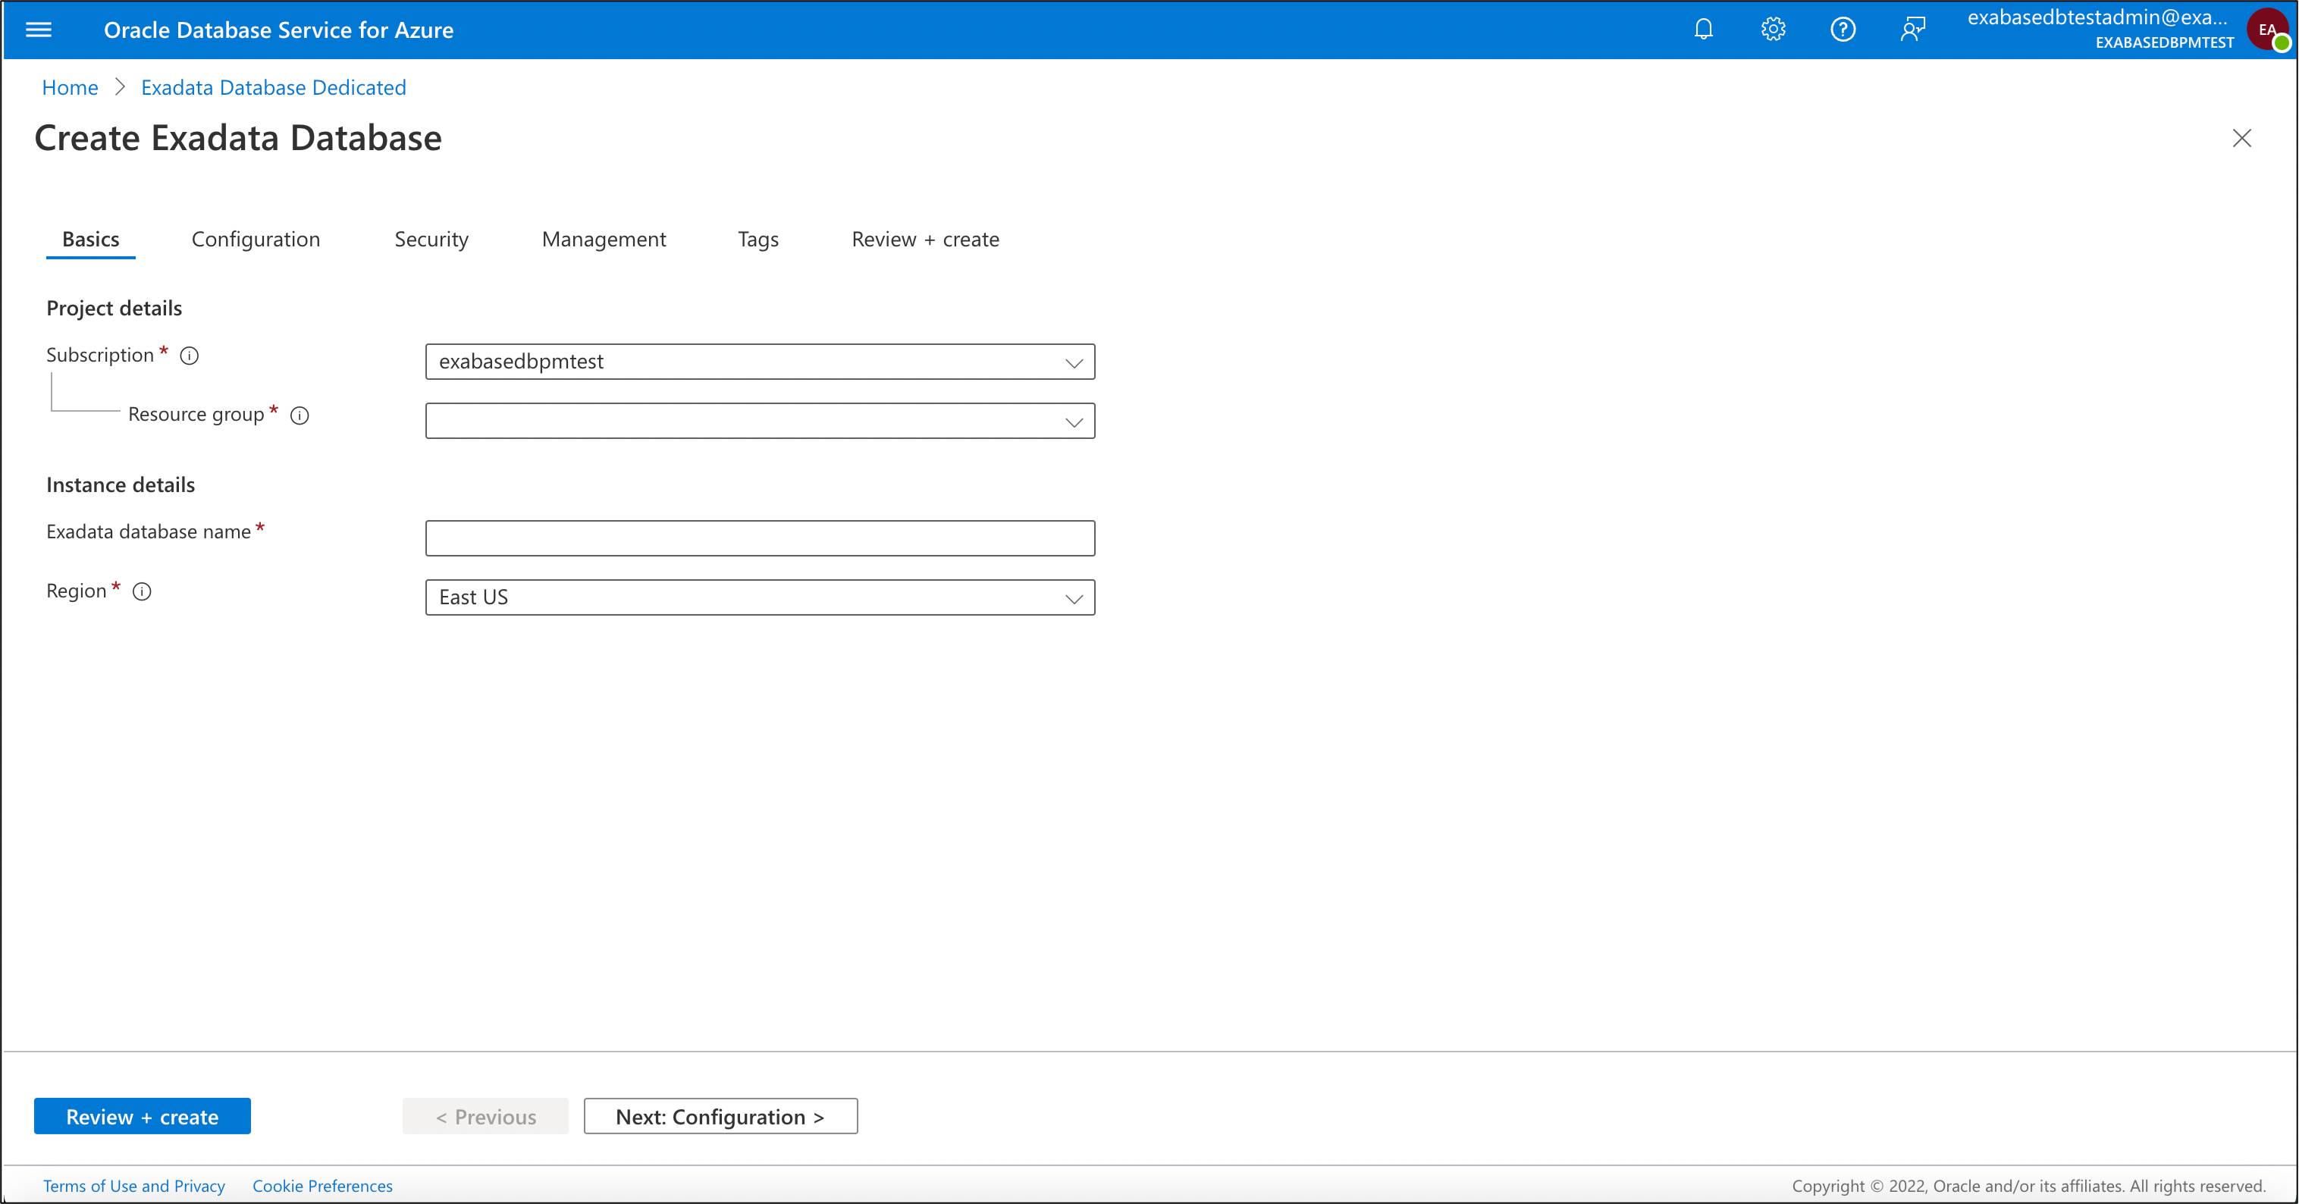Navigate to Home via the breadcrumb
Image resolution: width=2299 pixels, height=1204 pixels.
pyautogui.click(x=70, y=86)
